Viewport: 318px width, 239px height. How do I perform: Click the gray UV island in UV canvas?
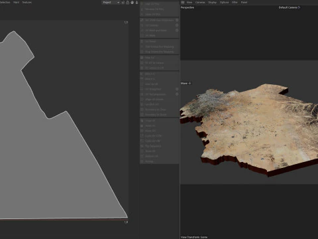click(x=44, y=166)
